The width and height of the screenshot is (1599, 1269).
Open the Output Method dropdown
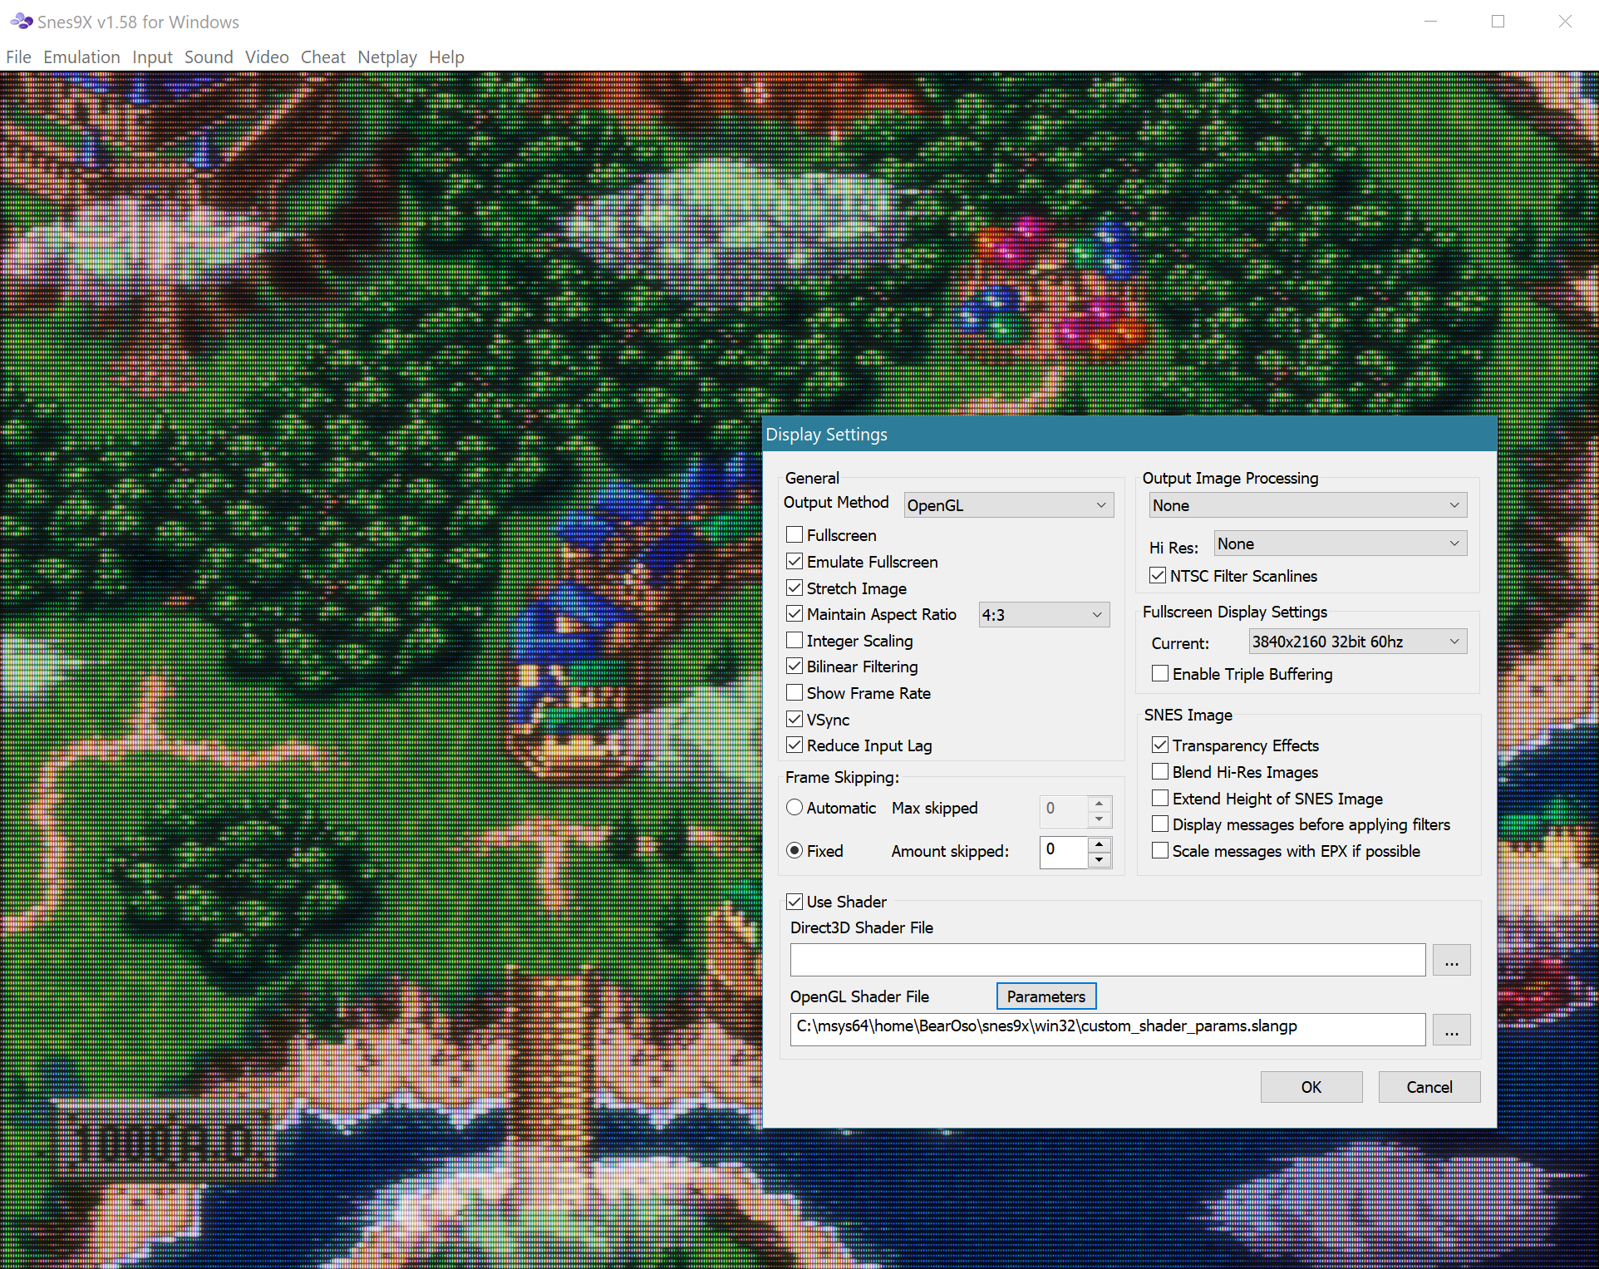click(1008, 505)
